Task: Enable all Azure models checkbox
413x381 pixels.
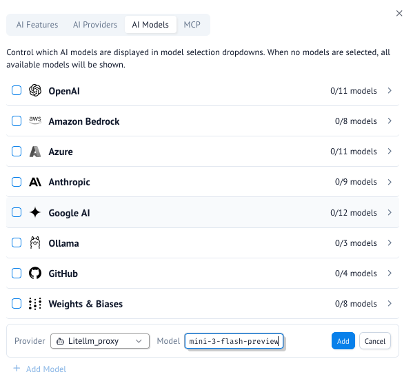Action: point(17,152)
